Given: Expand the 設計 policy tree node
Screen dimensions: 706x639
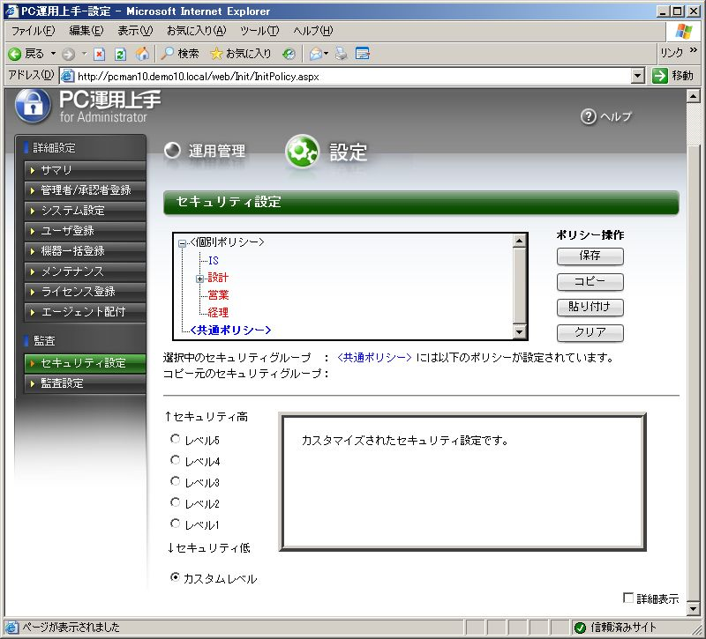Looking at the screenshot, I should (199, 279).
